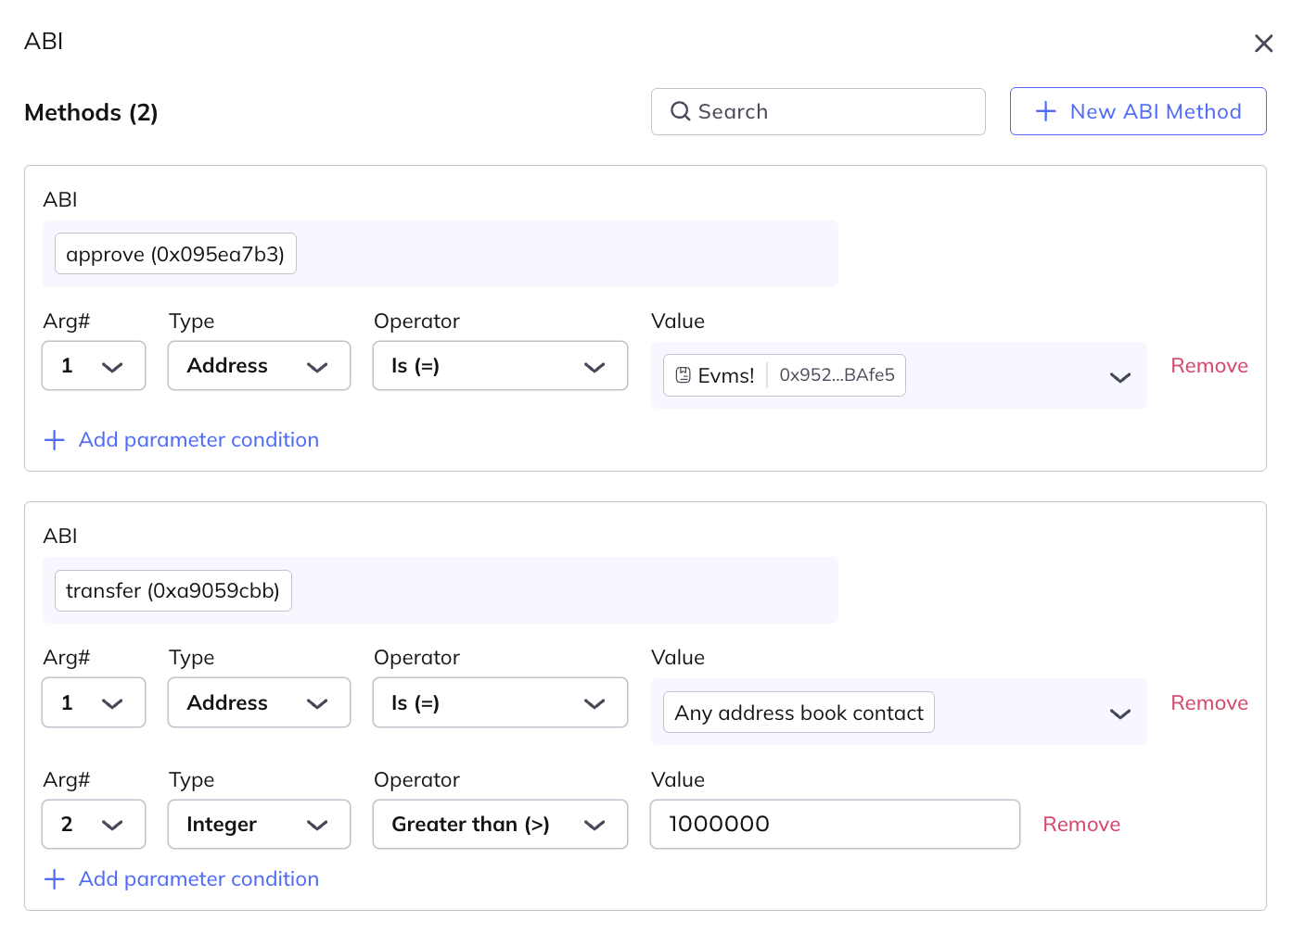Click the contact icon beside Evms! address
The width and height of the screenshot is (1291, 934).
tap(684, 375)
